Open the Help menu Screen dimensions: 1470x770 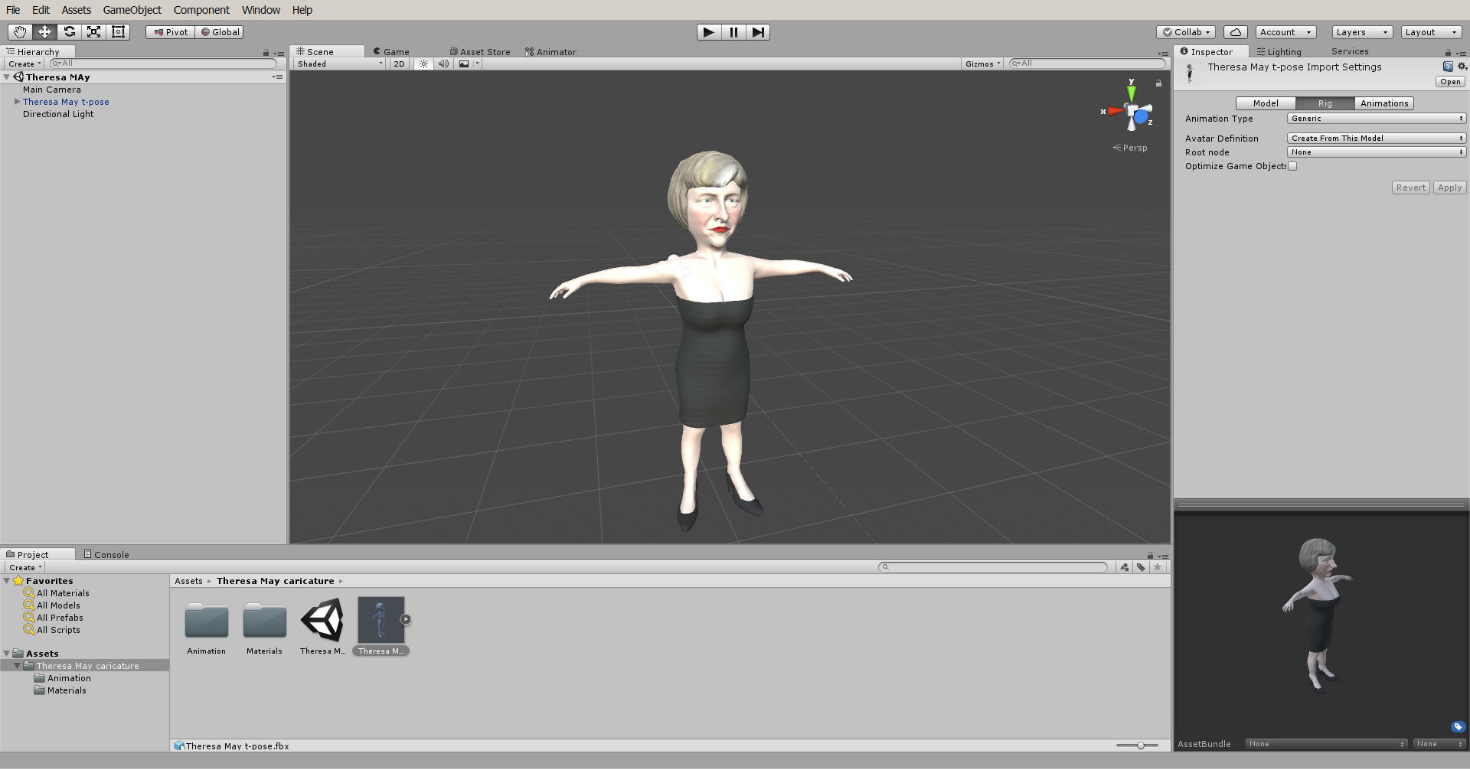point(302,10)
